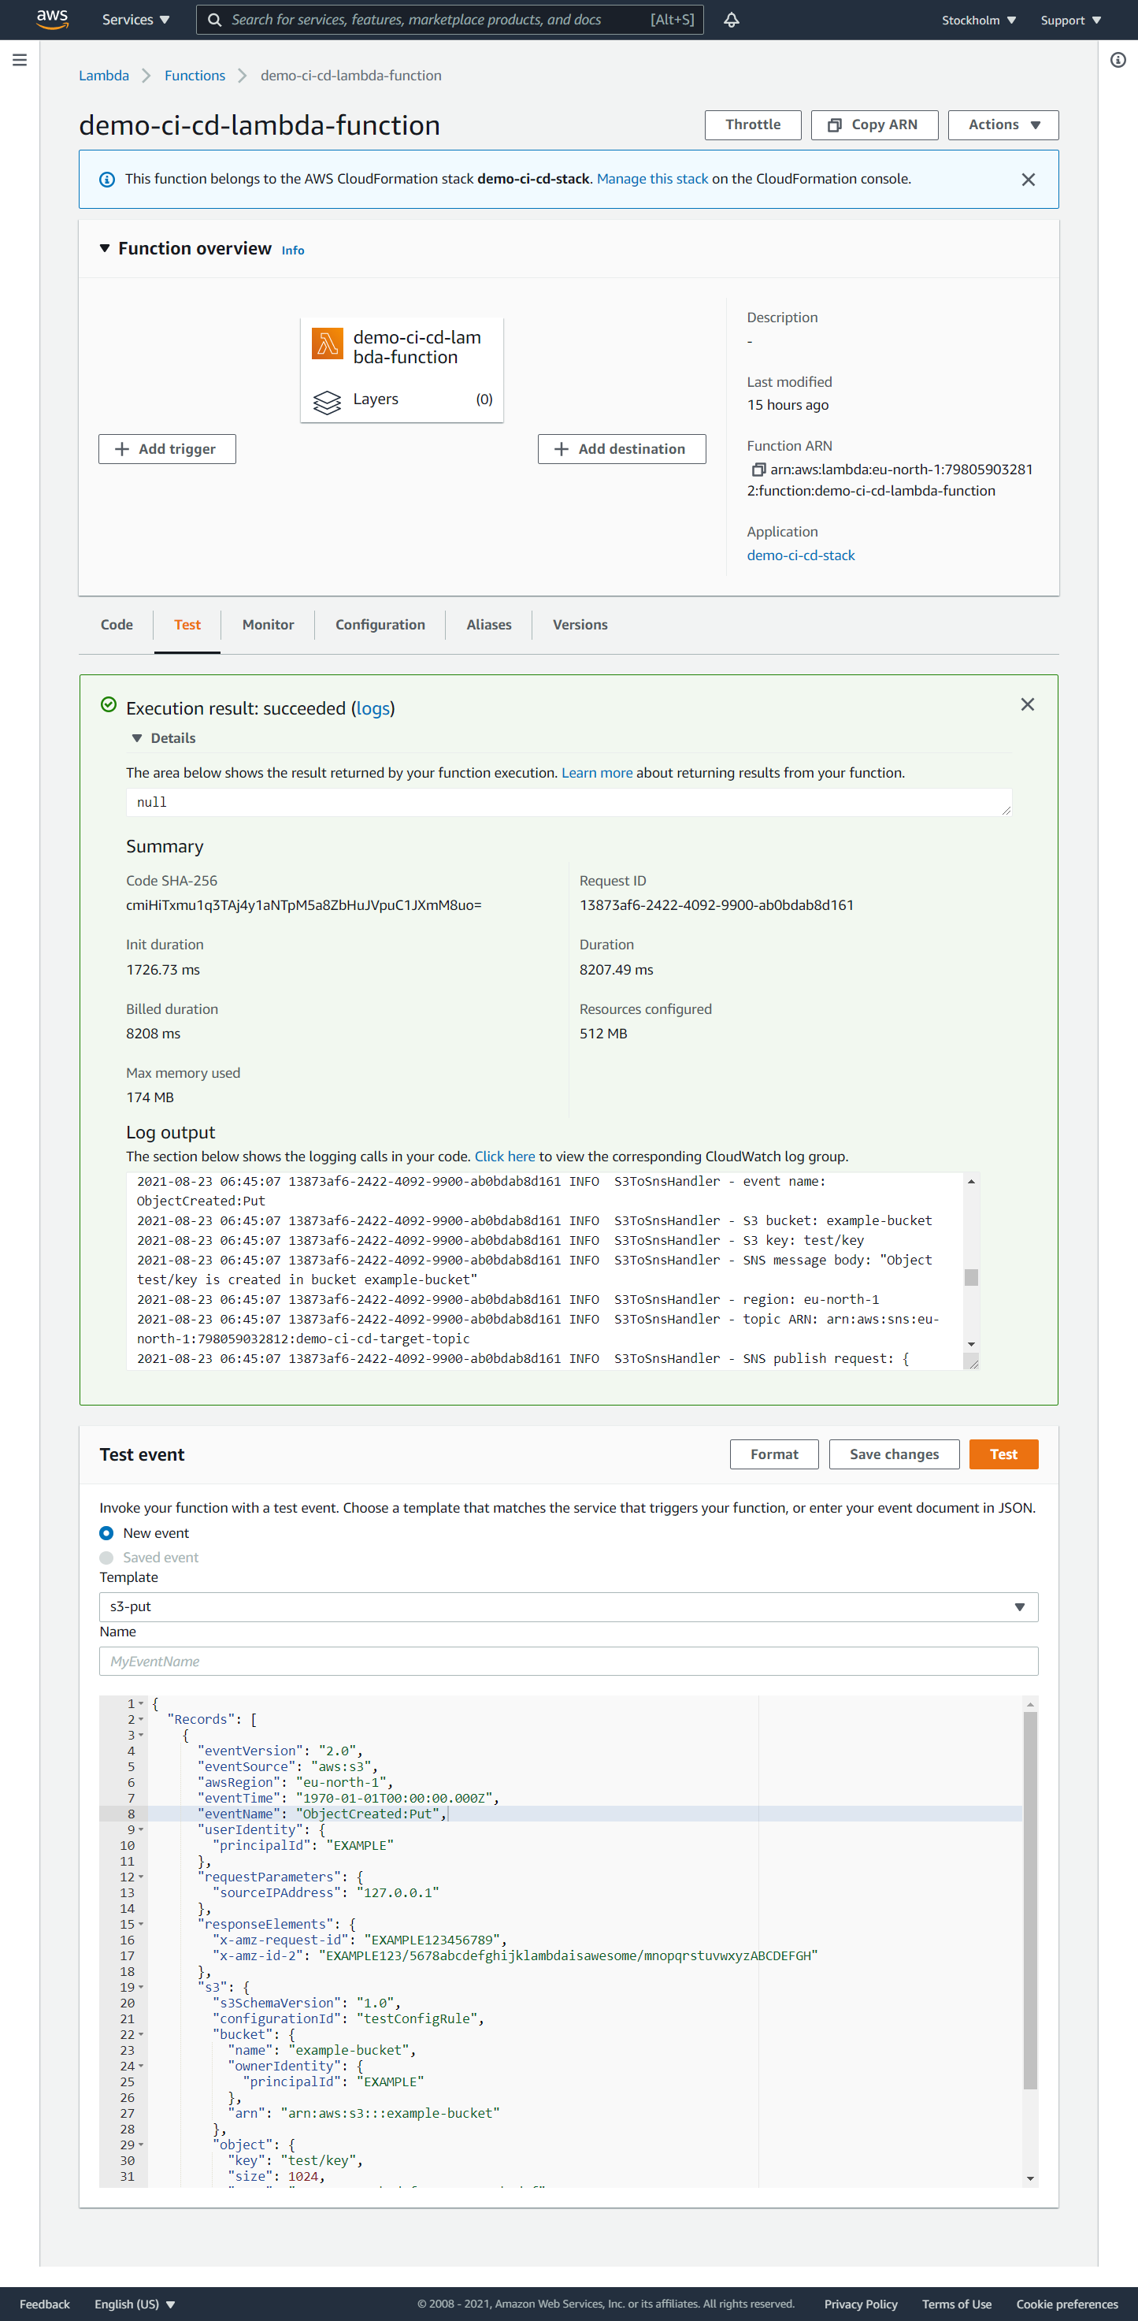The width and height of the screenshot is (1138, 2321).
Task: Collapse the Function overview section
Action: coord(105,247)
